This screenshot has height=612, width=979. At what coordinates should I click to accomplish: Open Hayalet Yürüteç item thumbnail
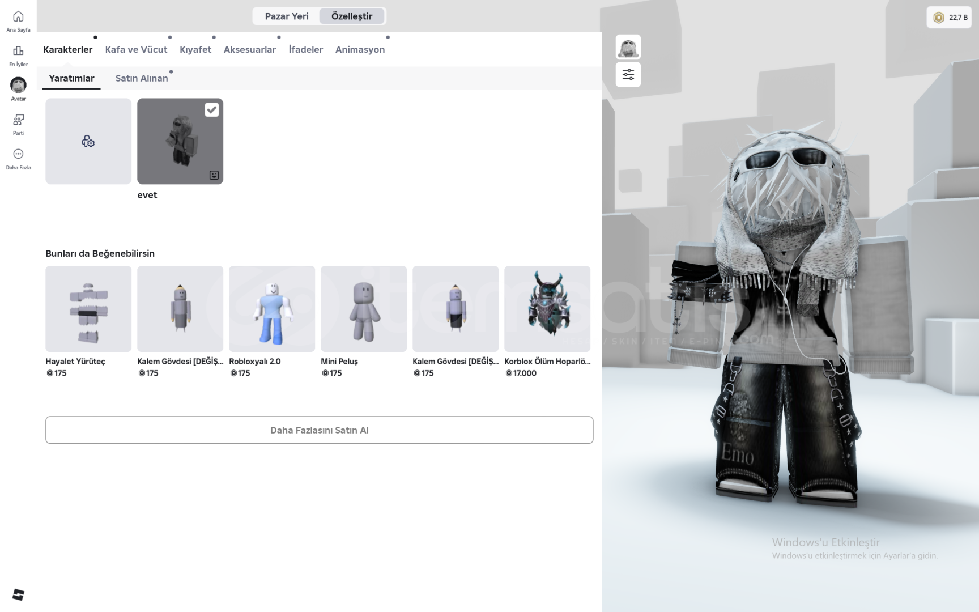[88, 309]
